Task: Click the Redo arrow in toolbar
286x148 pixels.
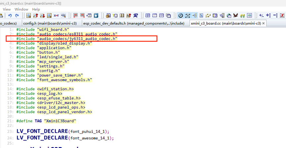Action: tap(17, 15)
